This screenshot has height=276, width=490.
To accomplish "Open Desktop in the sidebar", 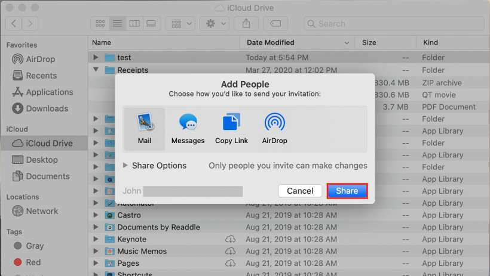I will [35, 160].
